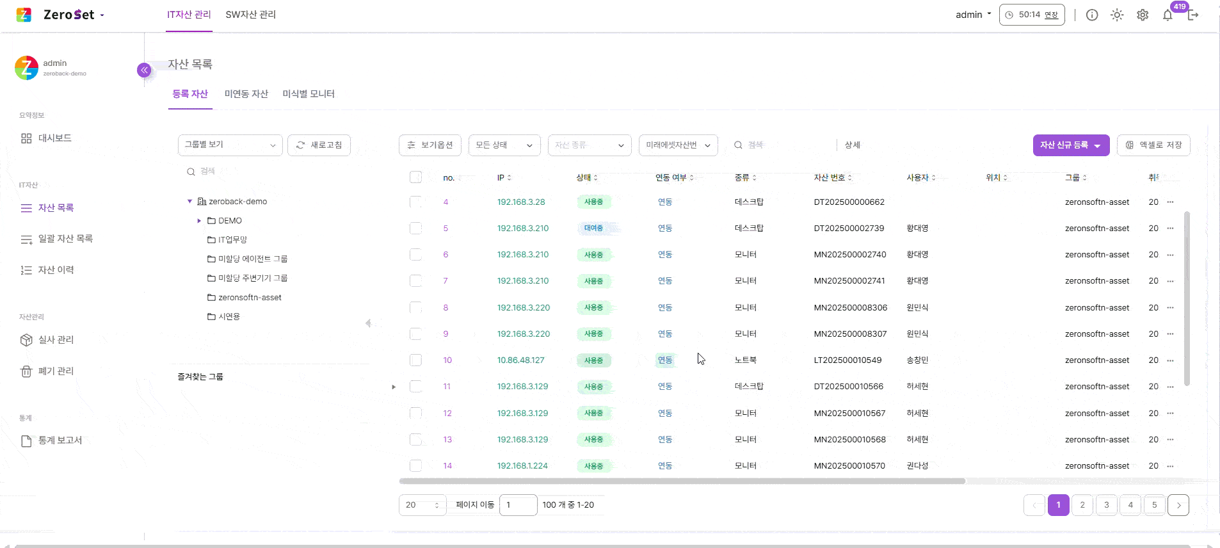This screenshot has width=1220, height=548.
Task: Open the 모든 상태 filter dropdown
Action: (x=504, y=145)
